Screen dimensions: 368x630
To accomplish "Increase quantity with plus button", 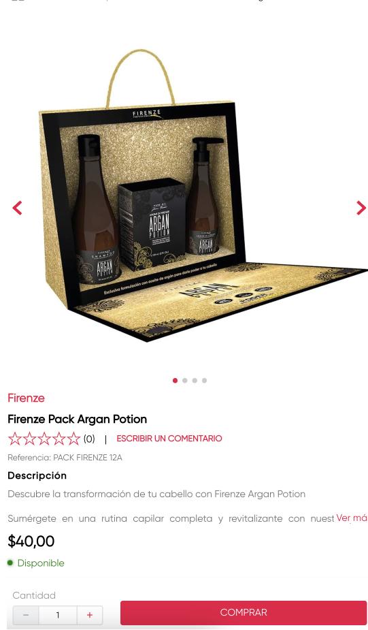I will pos(90,615).
